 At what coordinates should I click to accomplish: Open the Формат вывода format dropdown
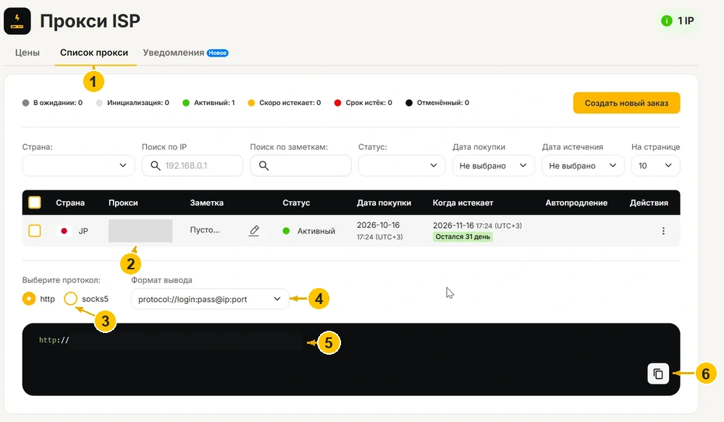210,299
